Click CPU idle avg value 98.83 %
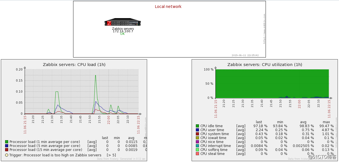 [307, 126]
